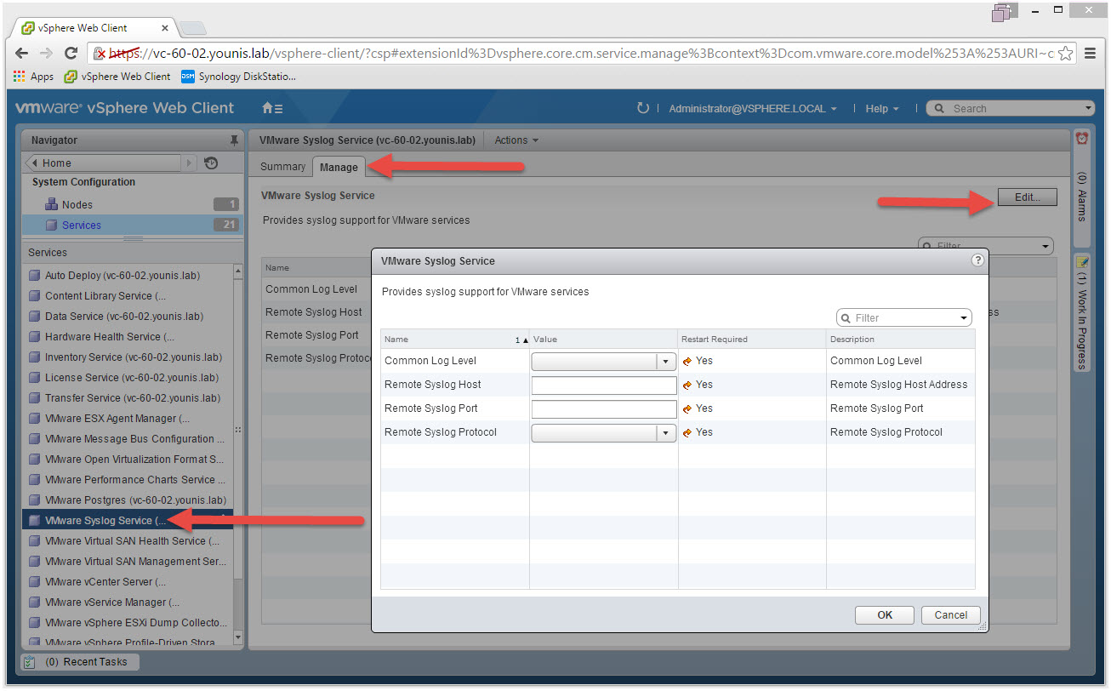Select Content Library Service in list
Viewport: 1111px width, 691px height.
(x=126, y=296)
